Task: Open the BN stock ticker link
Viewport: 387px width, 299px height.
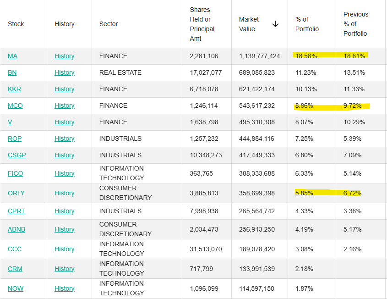Action: point(12,72)
